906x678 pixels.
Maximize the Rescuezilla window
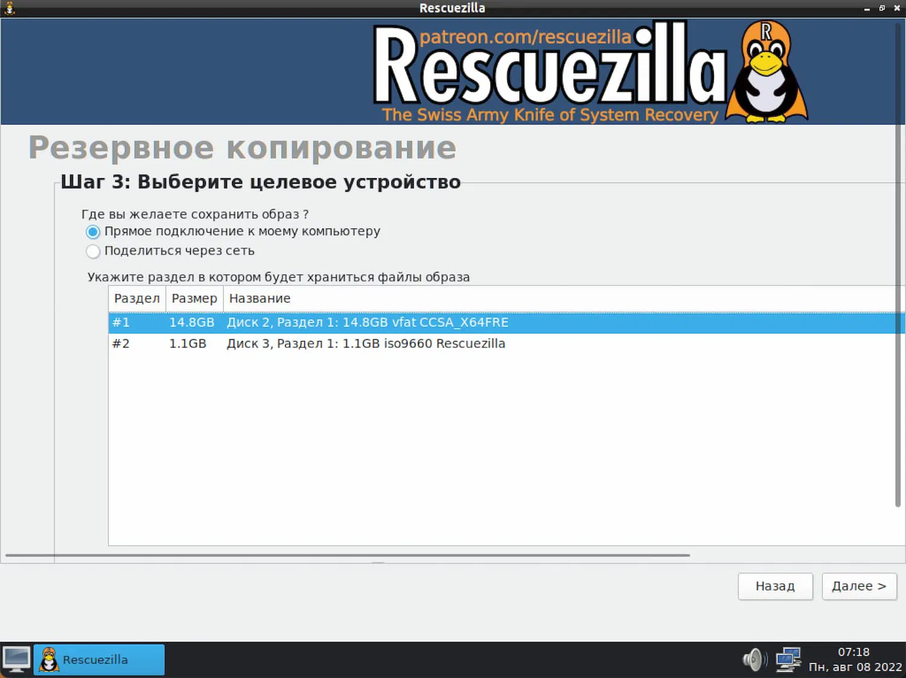(x=882, y=8)
